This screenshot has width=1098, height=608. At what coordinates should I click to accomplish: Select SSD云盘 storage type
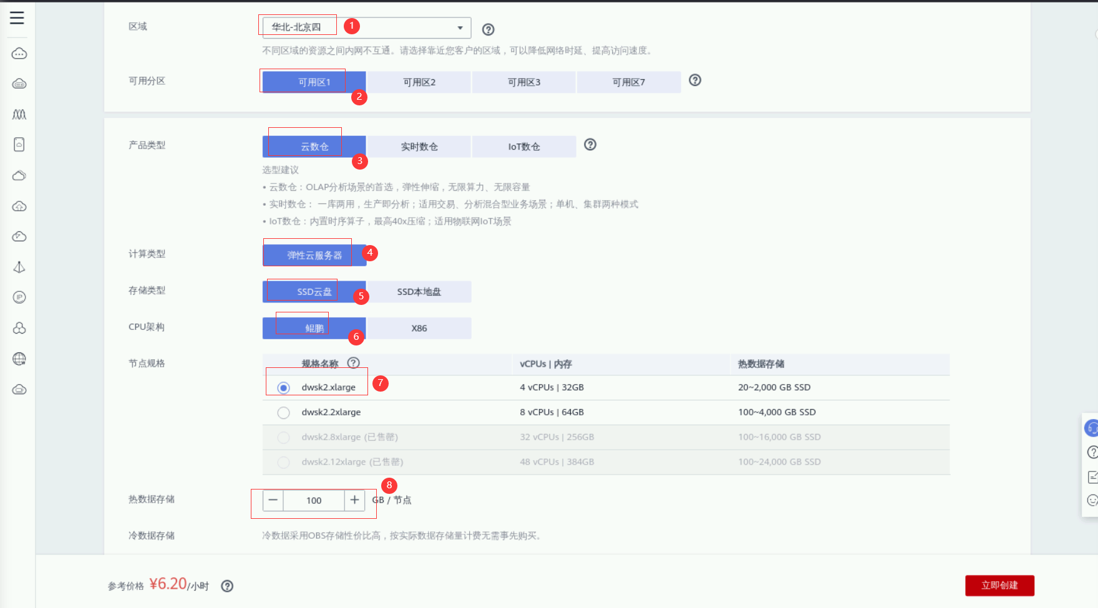click(314, 292)
